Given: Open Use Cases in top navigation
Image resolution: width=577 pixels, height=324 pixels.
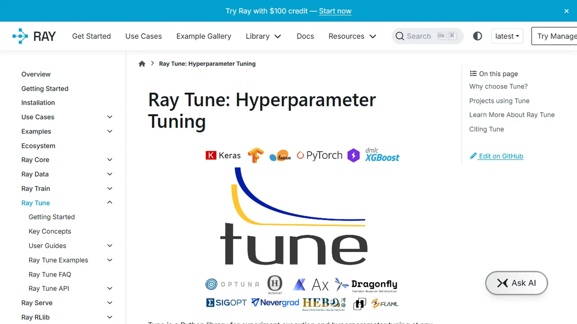Looking at the screenshot, I should pyautogui.click(x=143, y=36).
